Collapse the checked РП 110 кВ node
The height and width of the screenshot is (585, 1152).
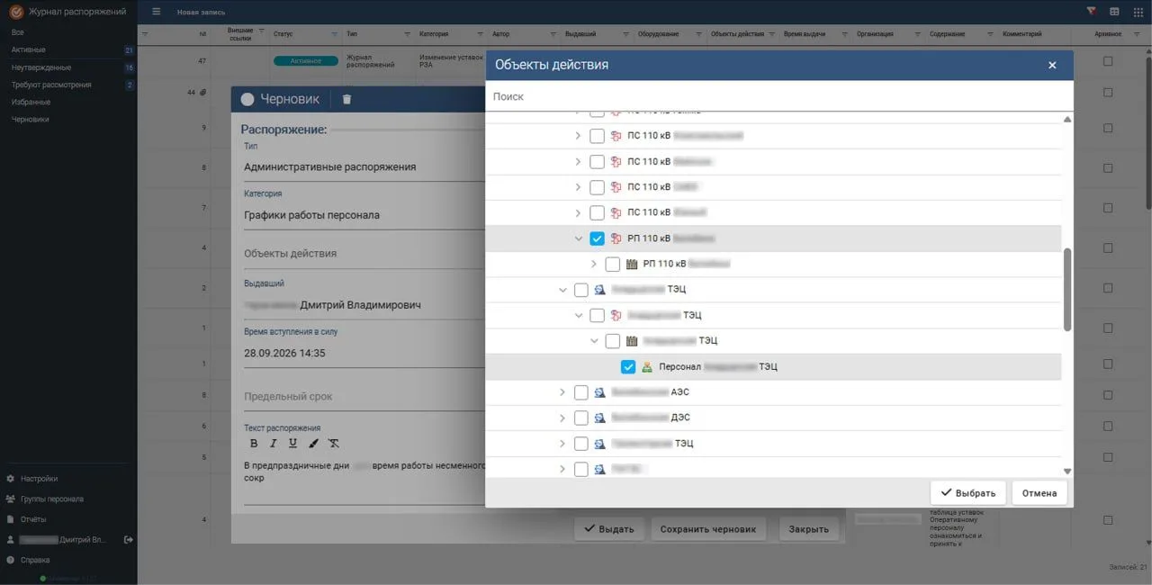pyautogui.click(x=578, y=238)
